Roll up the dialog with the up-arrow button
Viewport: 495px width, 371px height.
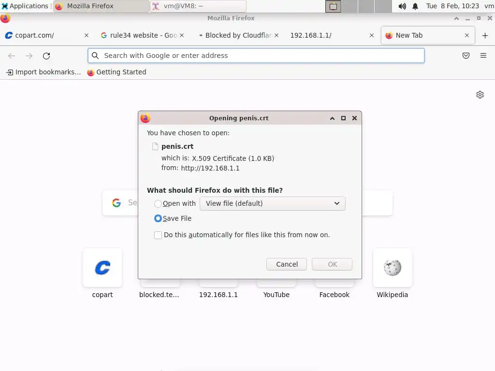click(x=332, y=118)
